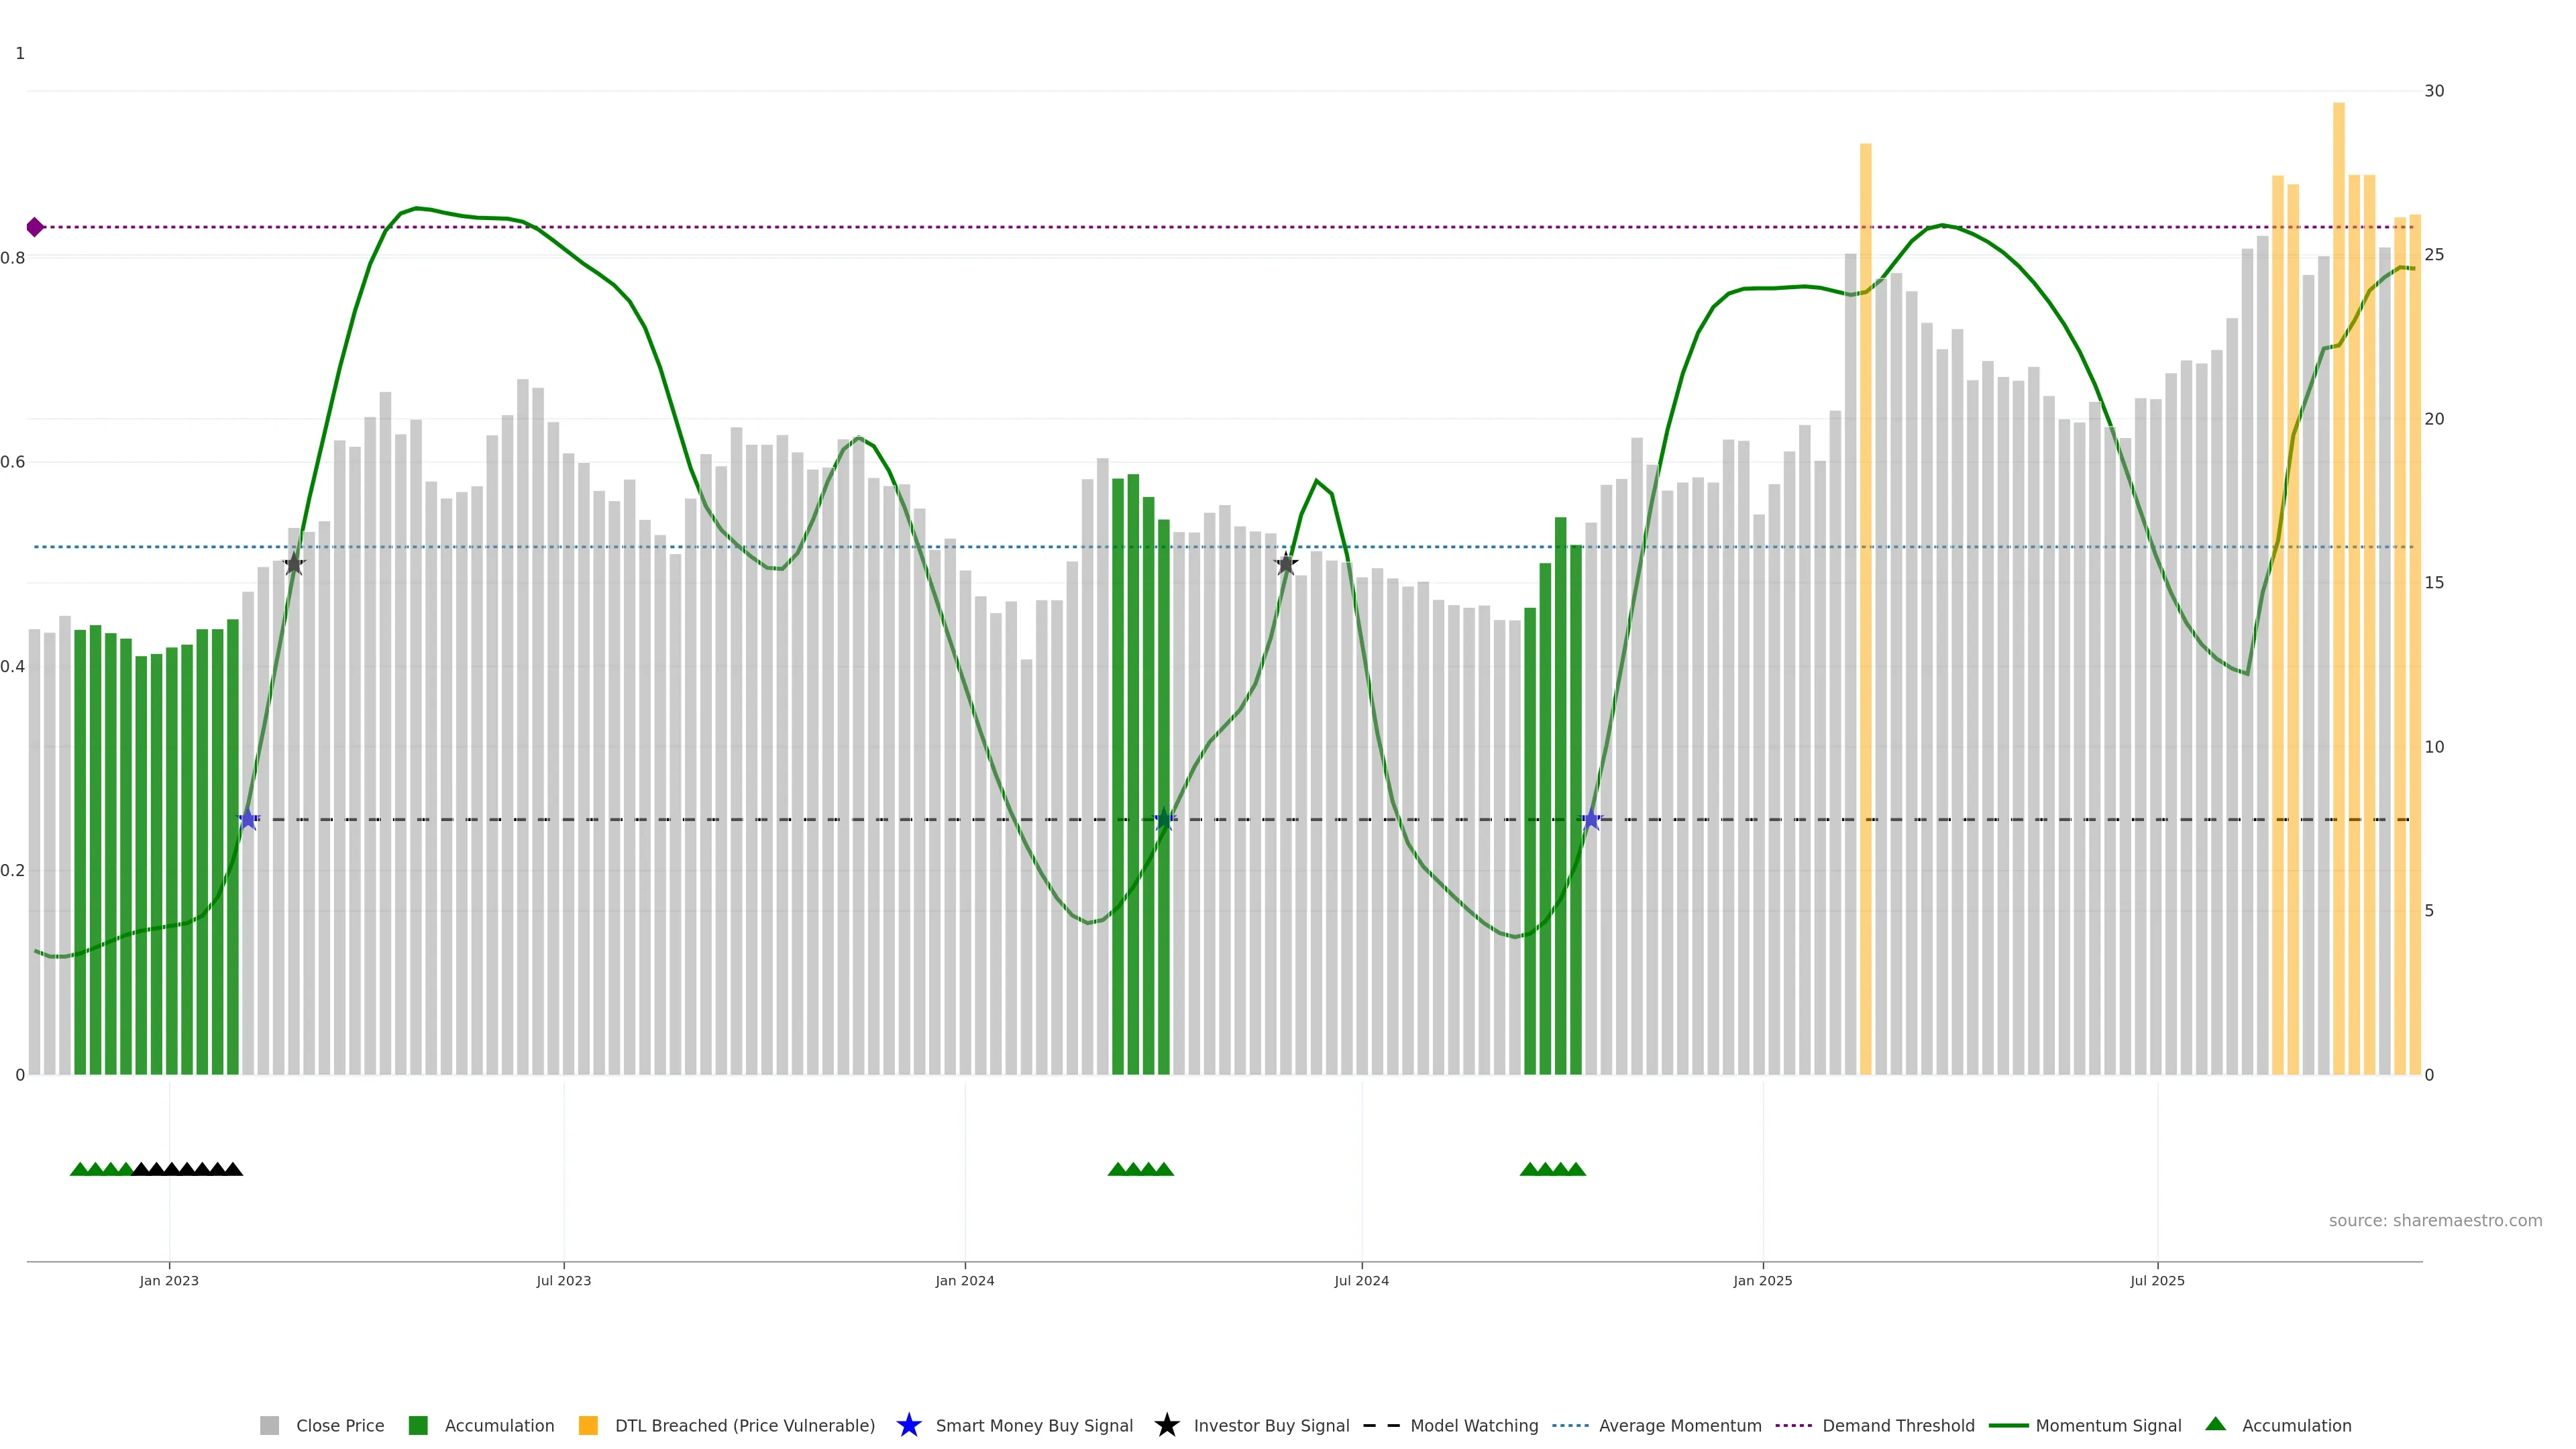Click the green triangle Accumulation icon in legend
This screenshot has height=1449, width=2576.
coord(2215,1424)
